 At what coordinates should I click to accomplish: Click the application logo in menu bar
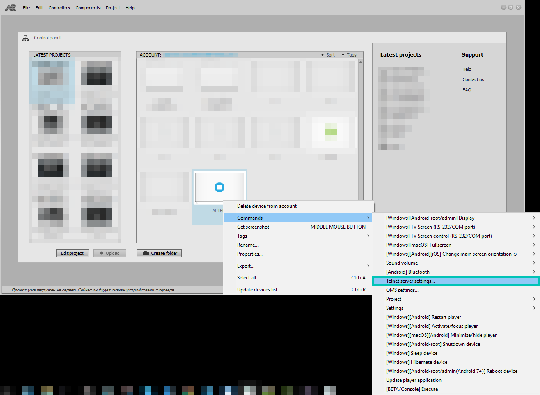[x=10, y=7]
